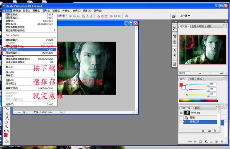This screenshot has width=230, height=149.
Task: Select 開啟 Open history state
Action: click(200, 118)
